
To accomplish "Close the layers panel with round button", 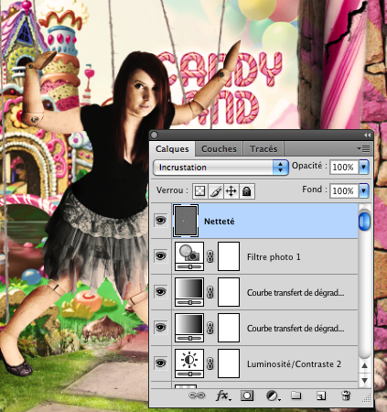I will click(x=155, y=135).
